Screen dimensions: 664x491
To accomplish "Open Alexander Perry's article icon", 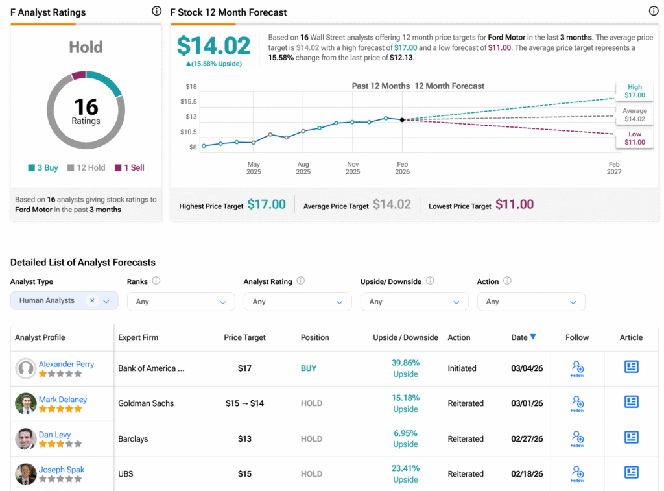I will tap(631, 366).
